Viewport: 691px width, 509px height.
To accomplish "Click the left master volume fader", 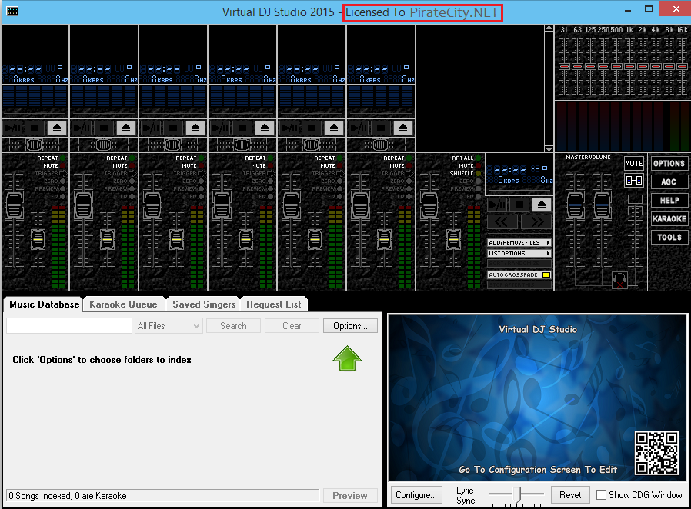I will click(x=575, y=205).
